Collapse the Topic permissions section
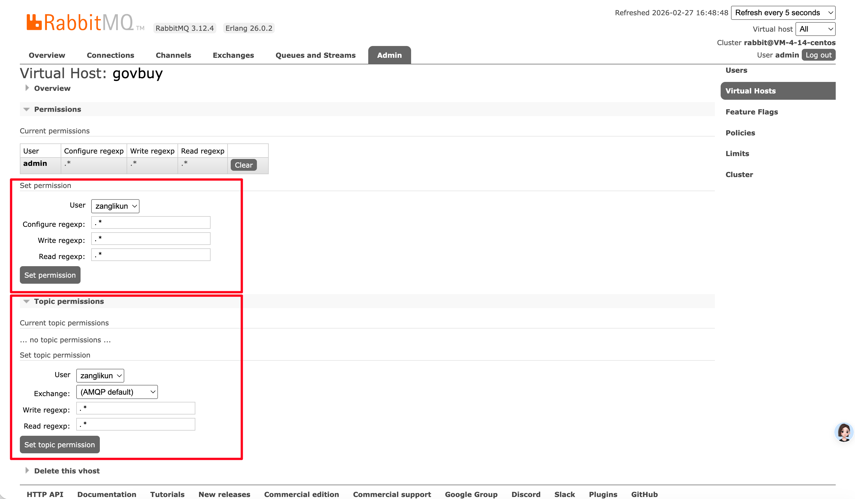Screen dimensions: 855x499 click(26, 301)
